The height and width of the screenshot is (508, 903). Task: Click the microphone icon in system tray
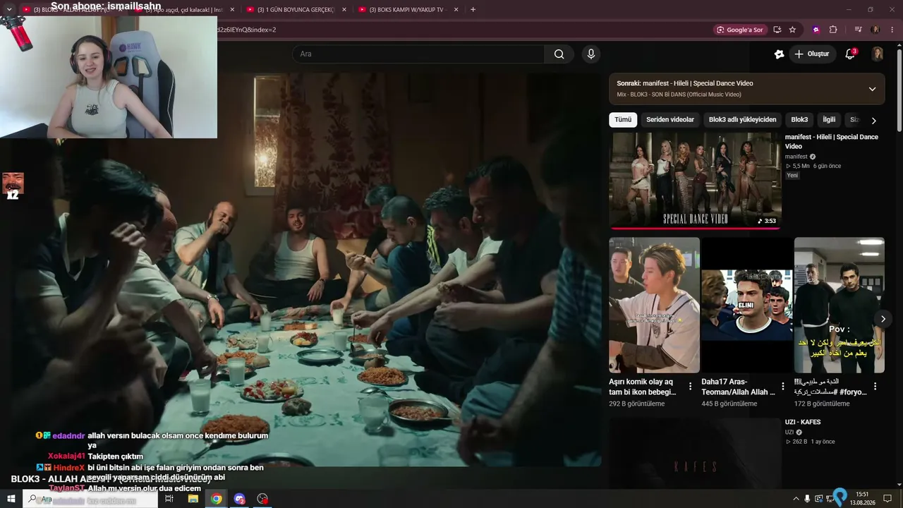pos(808,499)
